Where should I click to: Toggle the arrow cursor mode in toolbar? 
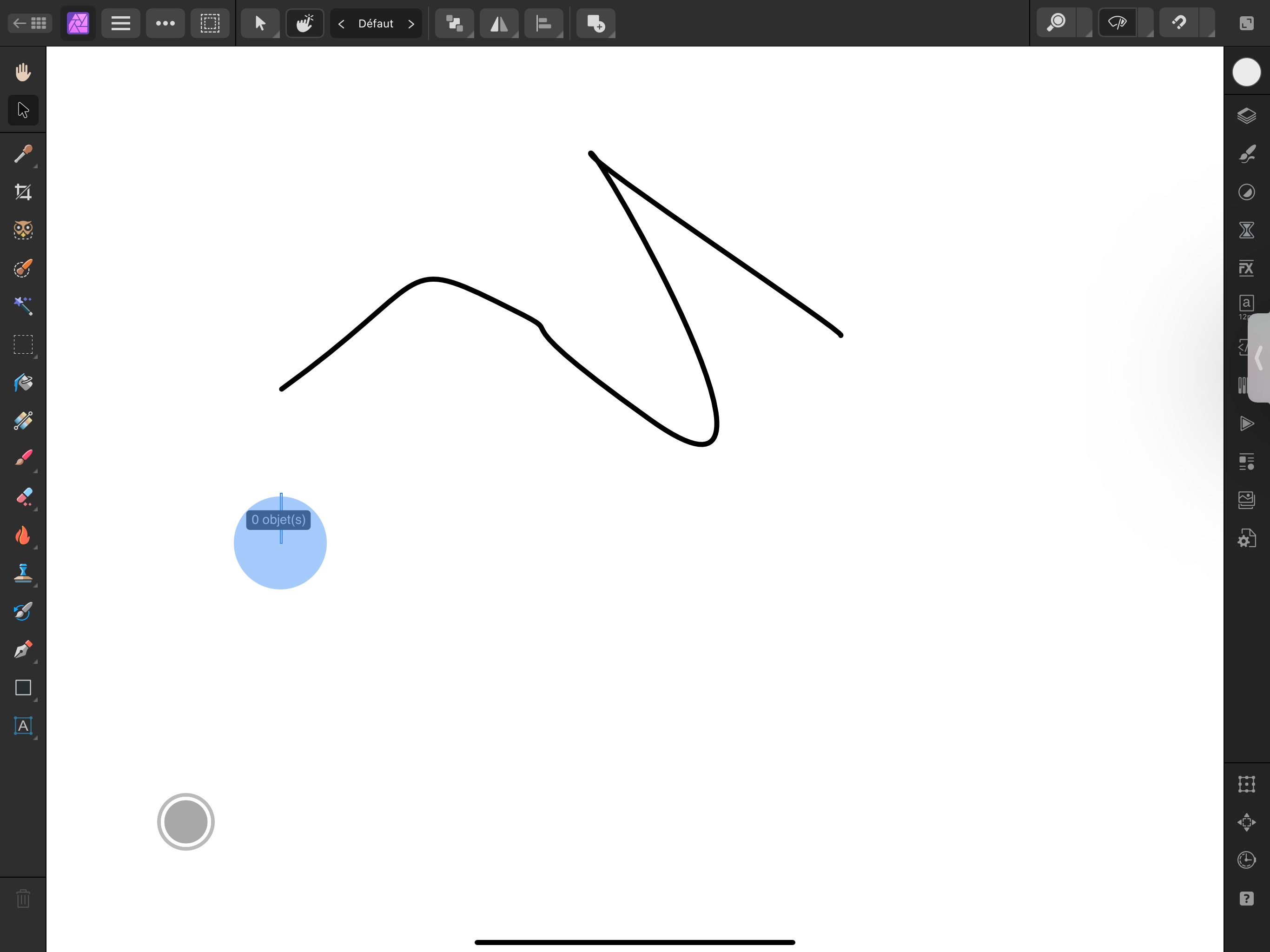pyautogui.click(x=260, y=23)
